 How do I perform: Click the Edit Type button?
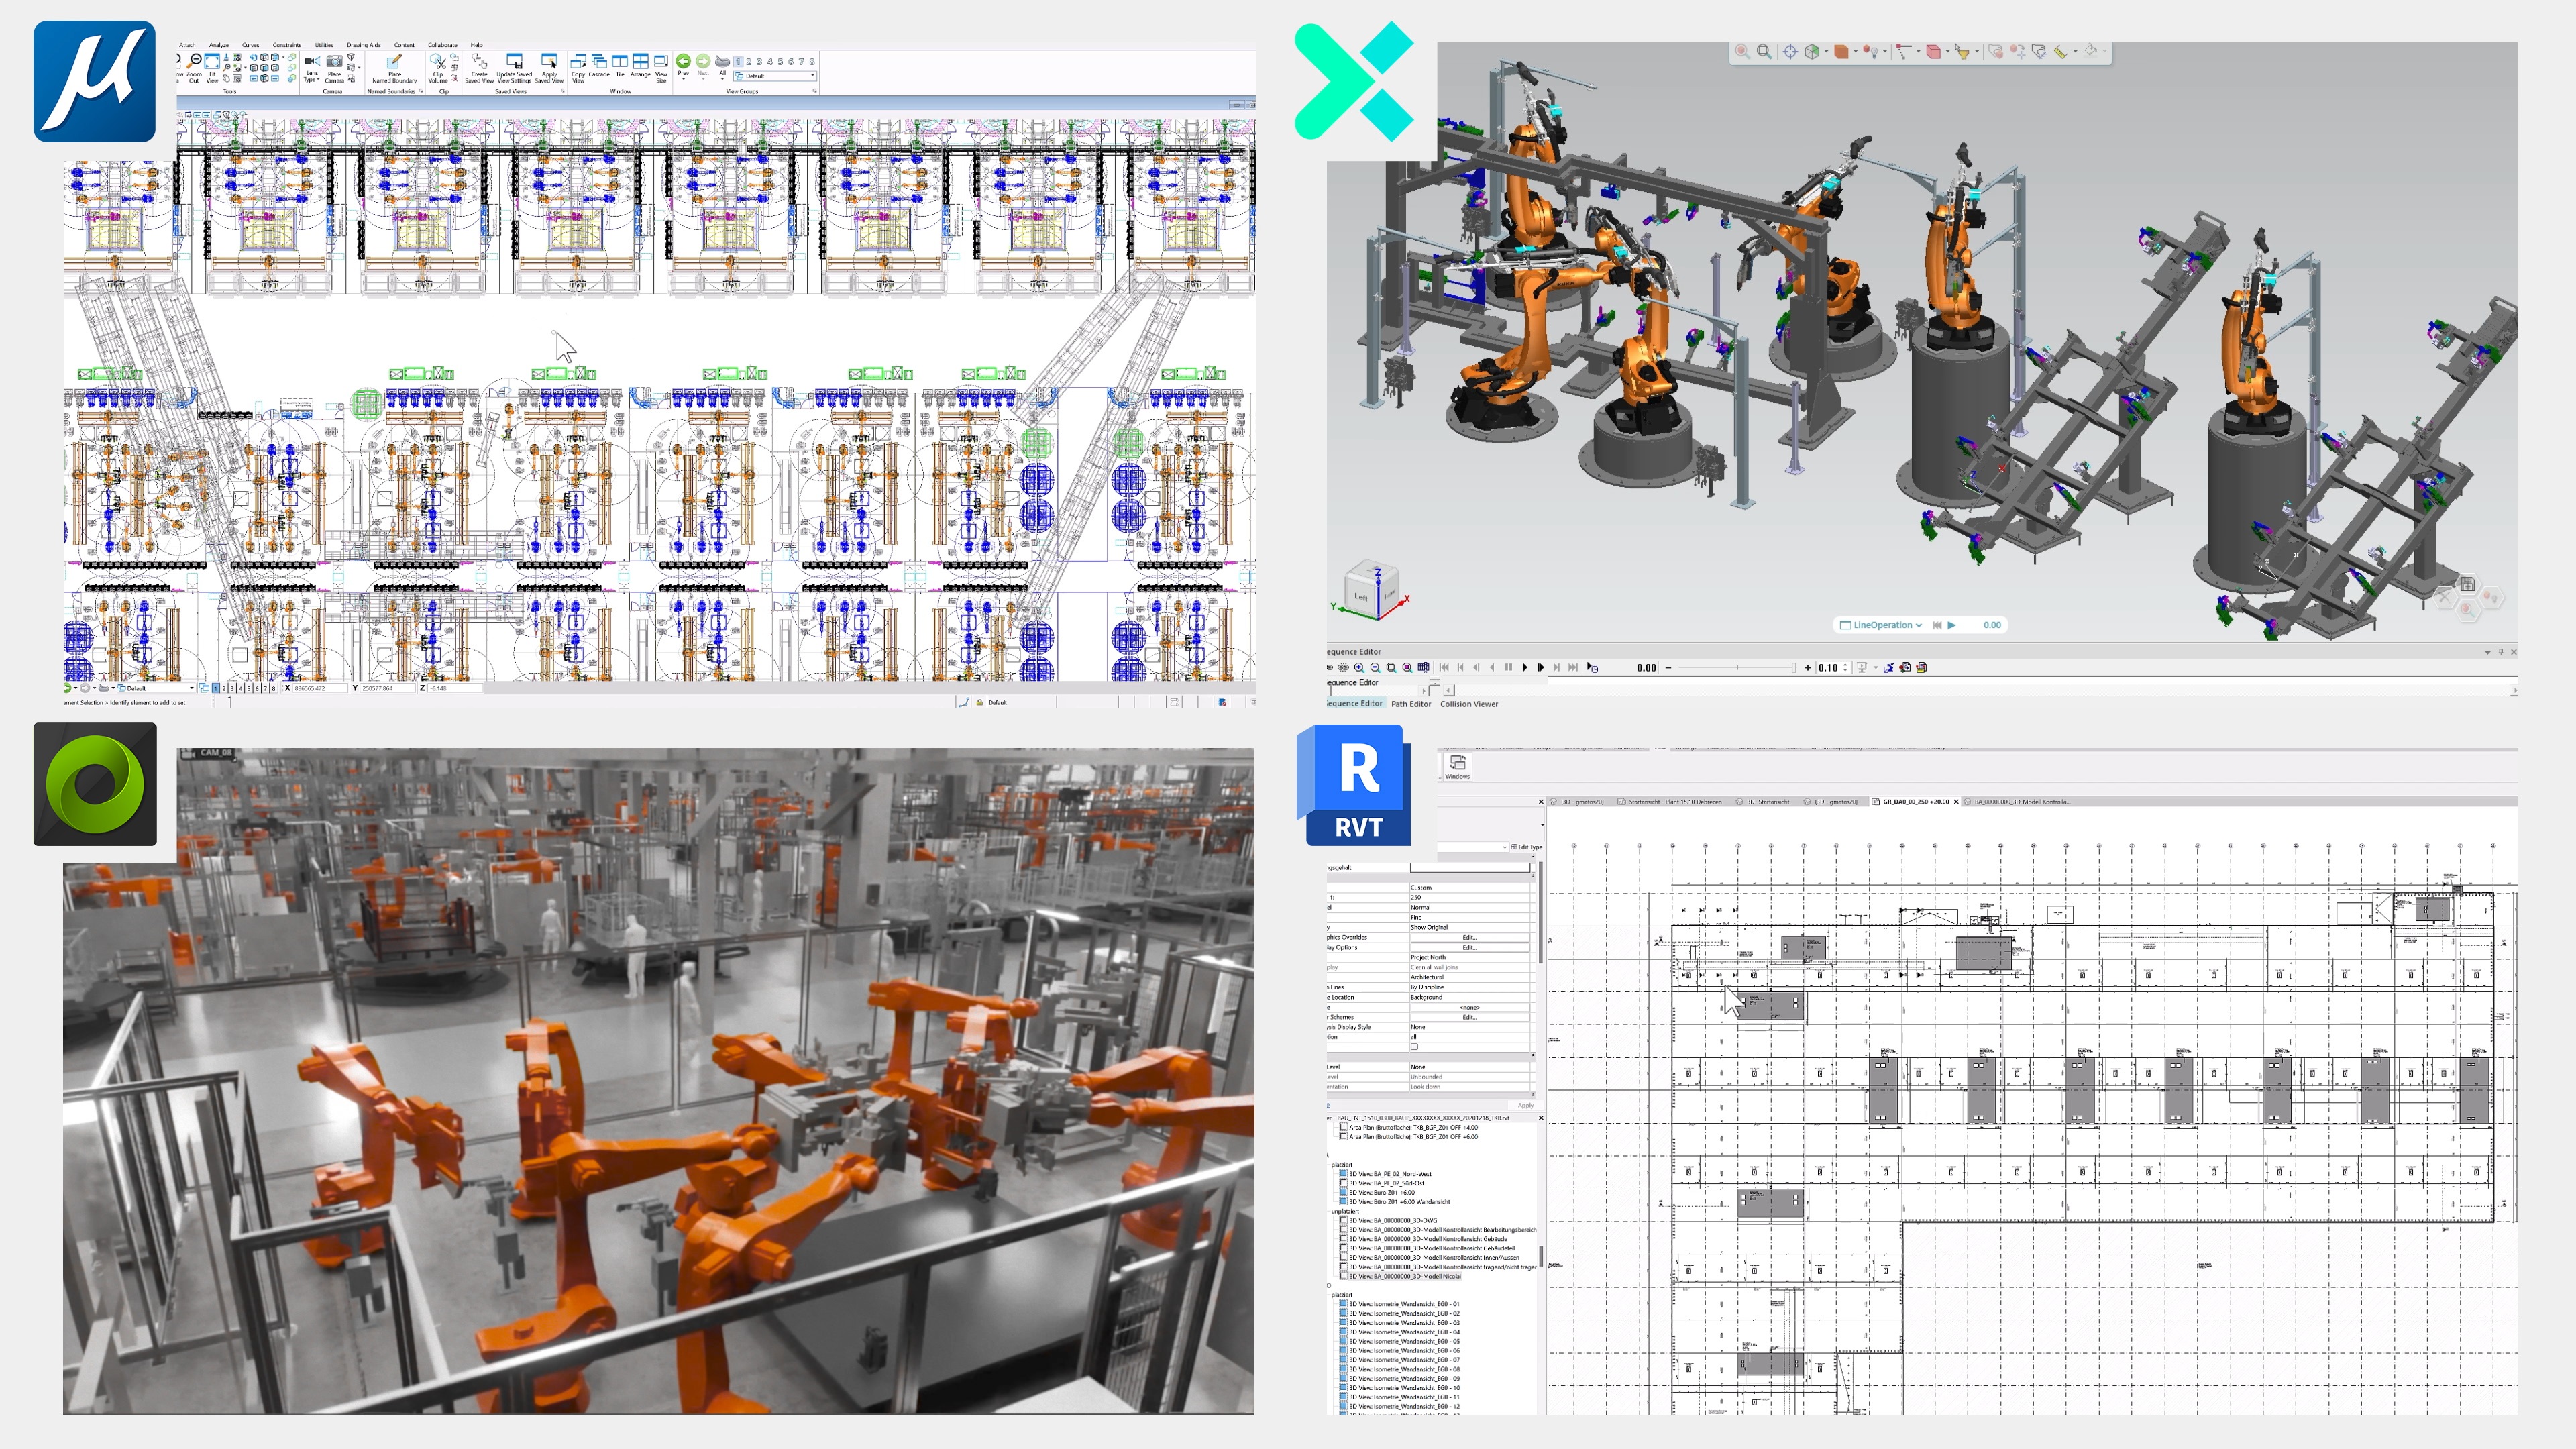tap(1526, 847)
